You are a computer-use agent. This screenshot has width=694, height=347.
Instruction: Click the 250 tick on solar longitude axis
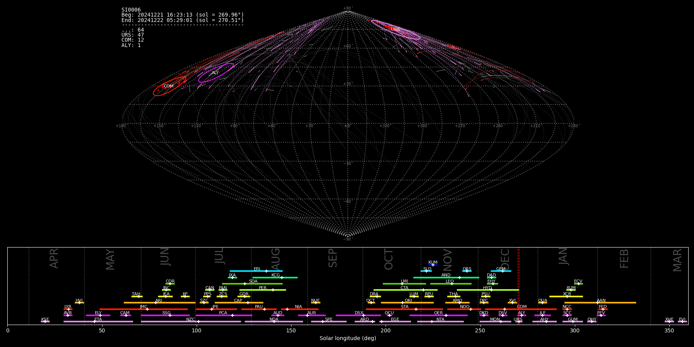pos(480,330)
